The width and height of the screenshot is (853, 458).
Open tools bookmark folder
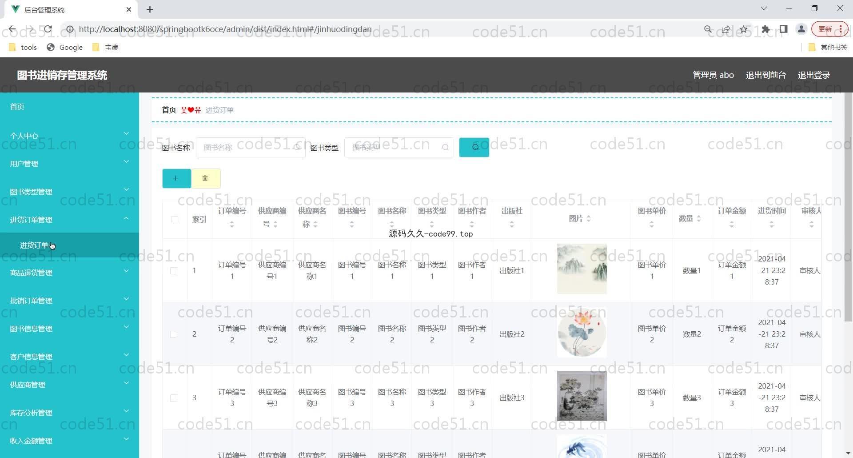(23, 47)
